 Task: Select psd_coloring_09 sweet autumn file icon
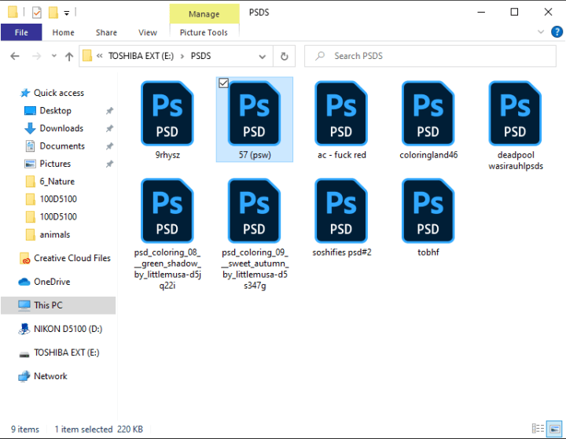pos(254,211)
